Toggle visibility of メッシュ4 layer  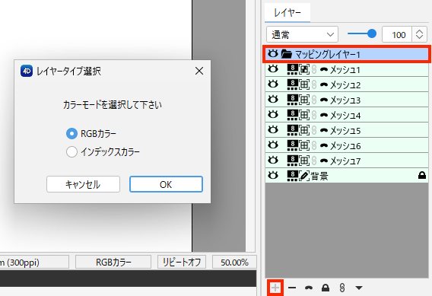(x=273, y=114)
